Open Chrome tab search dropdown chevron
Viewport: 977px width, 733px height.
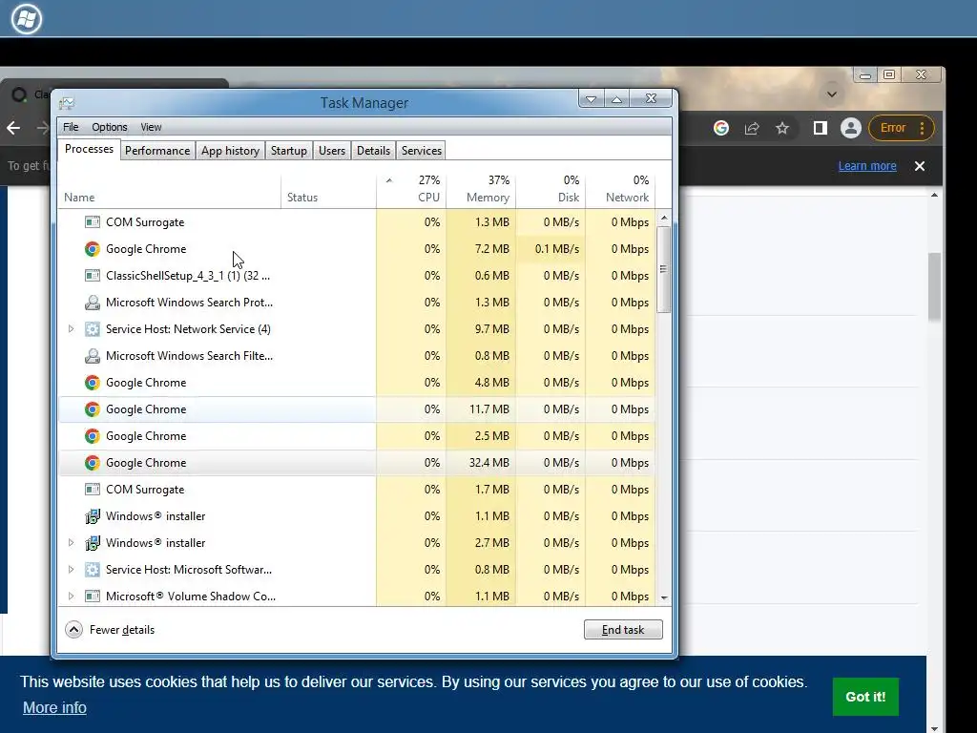(832, 94)
